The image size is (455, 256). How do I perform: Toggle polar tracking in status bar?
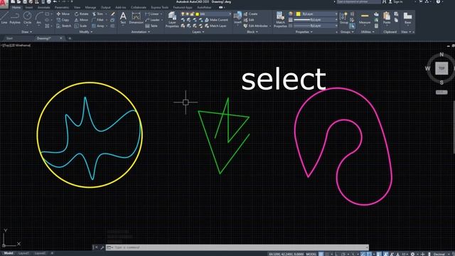pyautogui.click(x=343, y=254)
